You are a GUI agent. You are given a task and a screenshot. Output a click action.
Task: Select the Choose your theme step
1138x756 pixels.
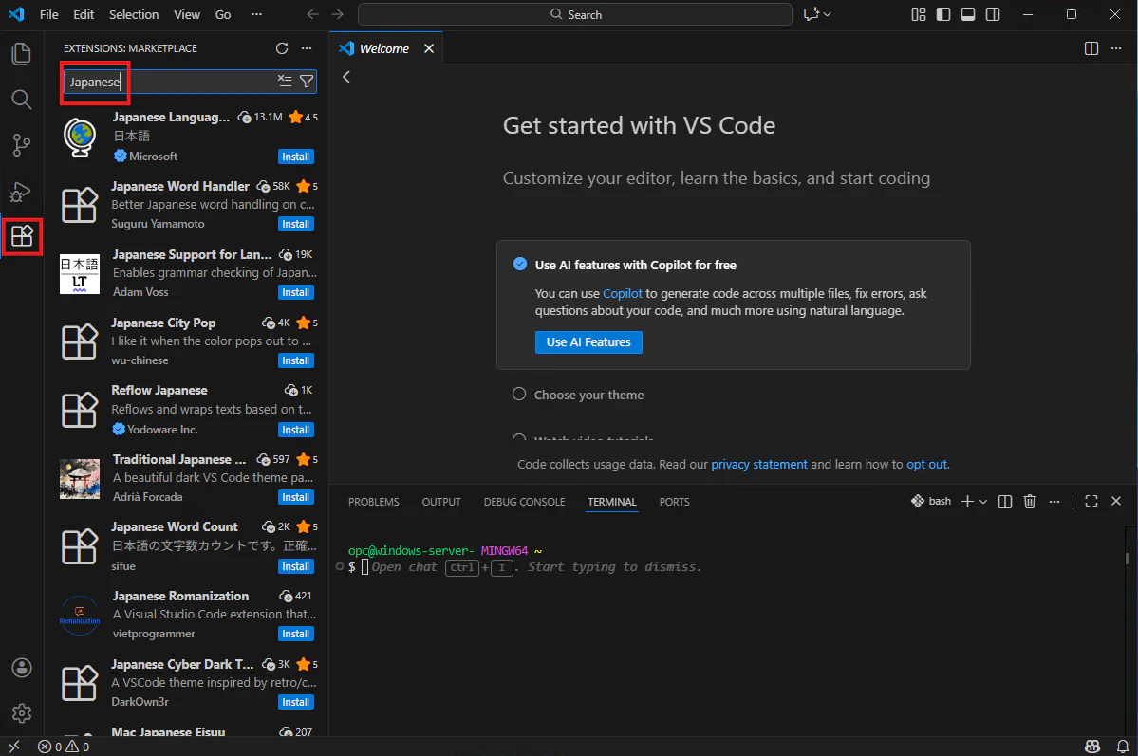click(588, 395)
